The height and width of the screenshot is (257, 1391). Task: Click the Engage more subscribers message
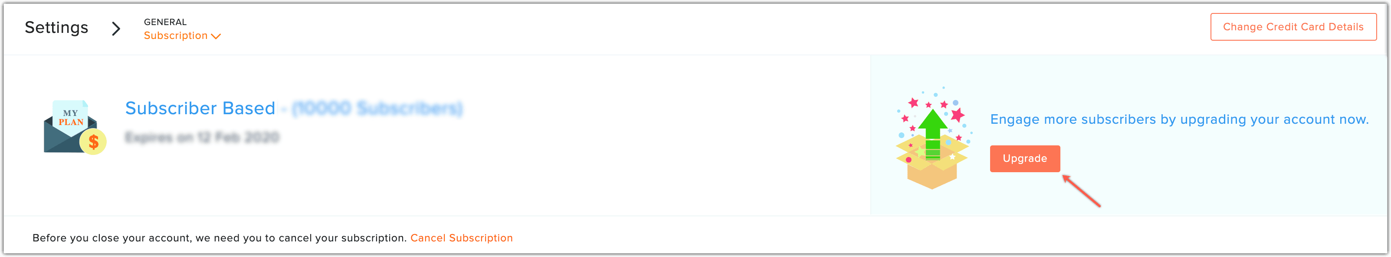[x=1179, y=119]
